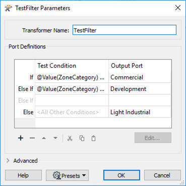Select the If test condition cell
Image resolution: width=186 pixels, height=186 pixels.
pos(72,77)
